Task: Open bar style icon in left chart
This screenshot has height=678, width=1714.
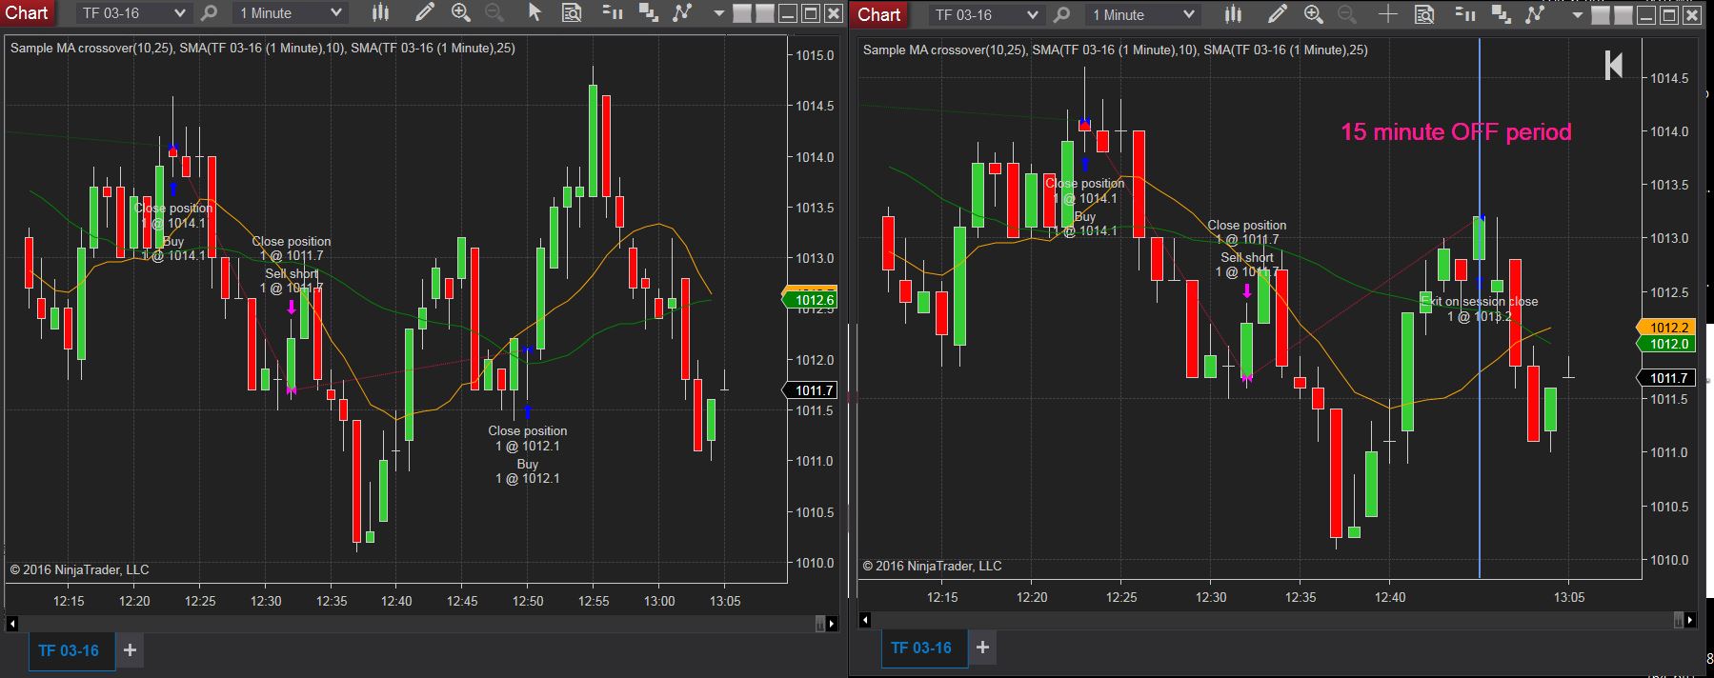Action: [x=380, y=13]
